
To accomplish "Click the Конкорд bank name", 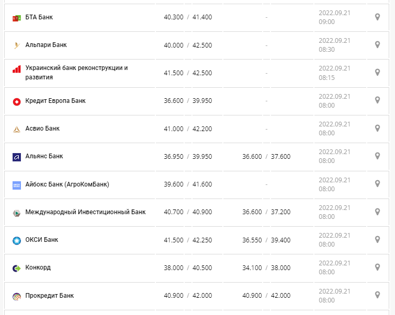I will [38, 267].
